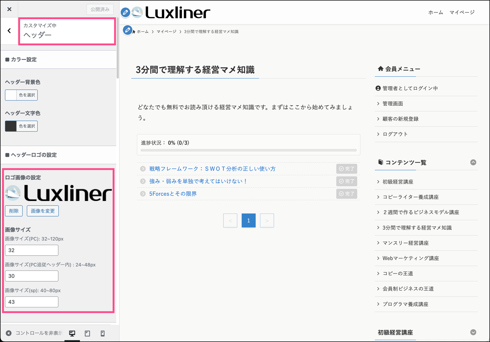Click the 画像を変更 button
The height and width of the screenshot is (342, 490).
pos(43,211)
